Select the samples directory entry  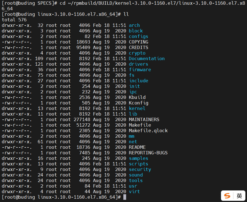(x=139, y=158)
